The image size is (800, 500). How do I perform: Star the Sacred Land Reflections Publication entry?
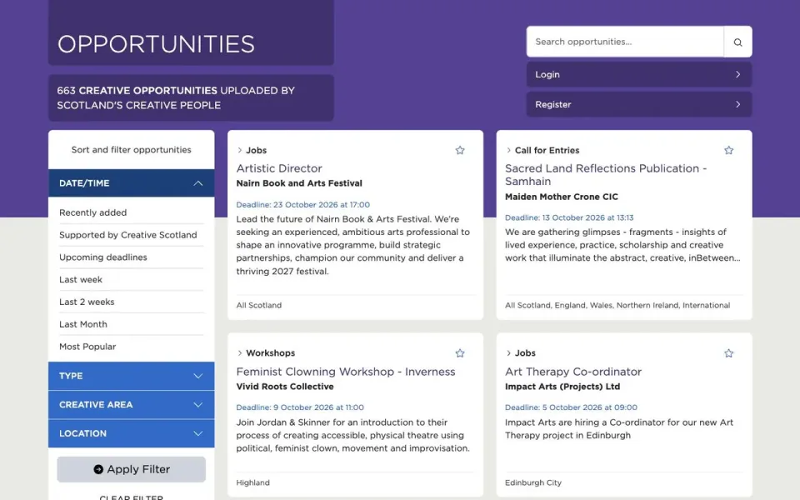728,150
